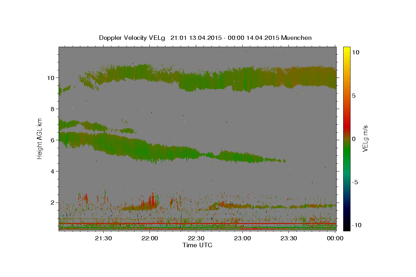The image size is (416, 277).
Task: Select the 00:00 time tick label
Action: (335, 238)
